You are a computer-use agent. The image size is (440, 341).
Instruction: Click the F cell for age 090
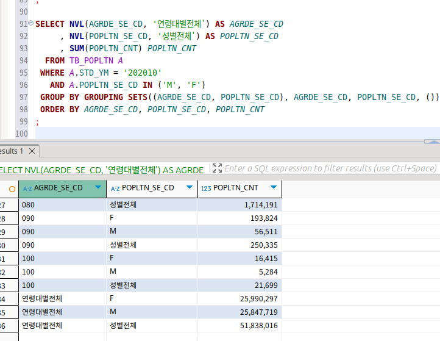click(x=151, y=218)
